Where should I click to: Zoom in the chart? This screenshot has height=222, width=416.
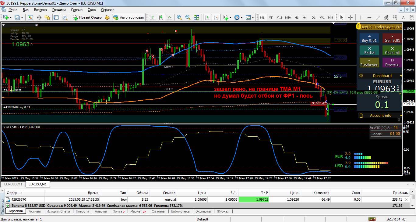click(179, 17)
